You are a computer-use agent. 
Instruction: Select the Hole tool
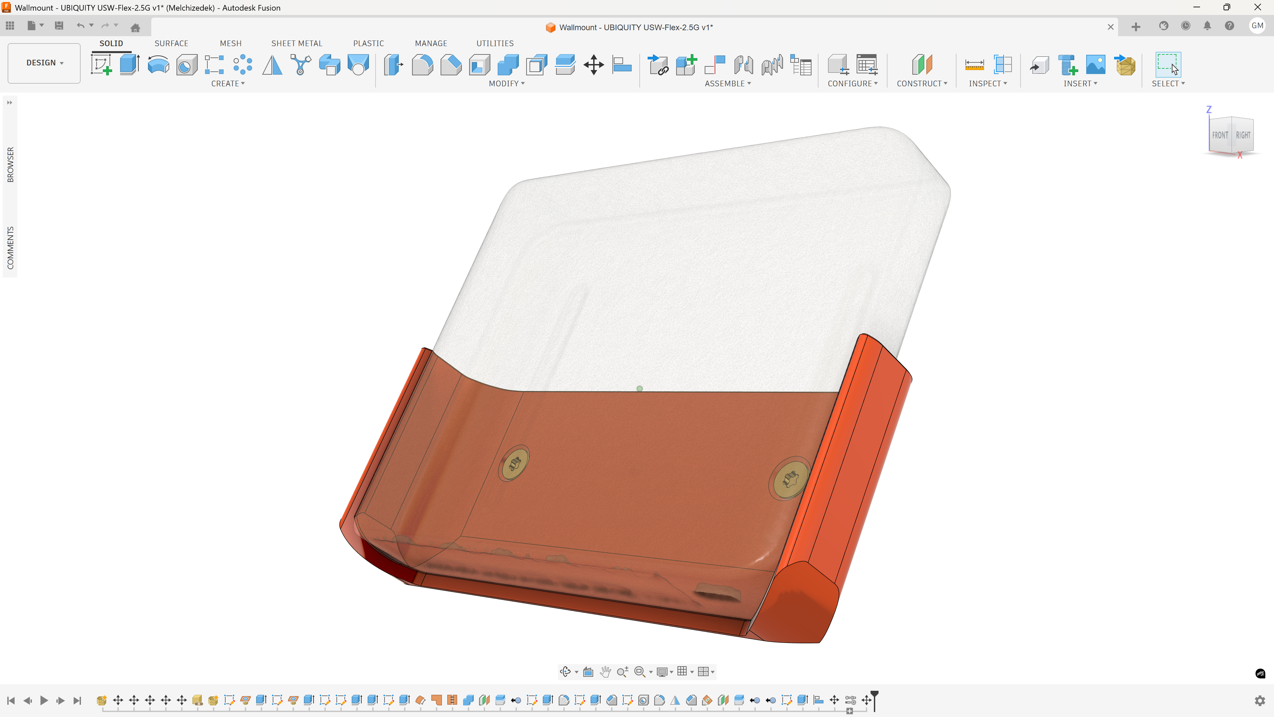point(187,65)
